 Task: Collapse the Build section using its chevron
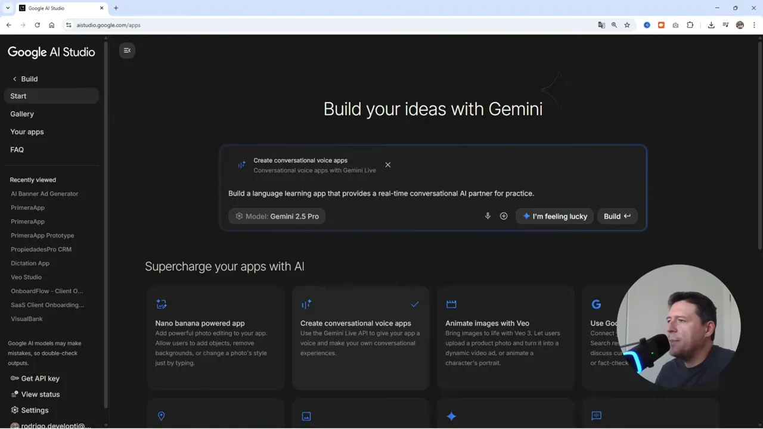(14, 79)
